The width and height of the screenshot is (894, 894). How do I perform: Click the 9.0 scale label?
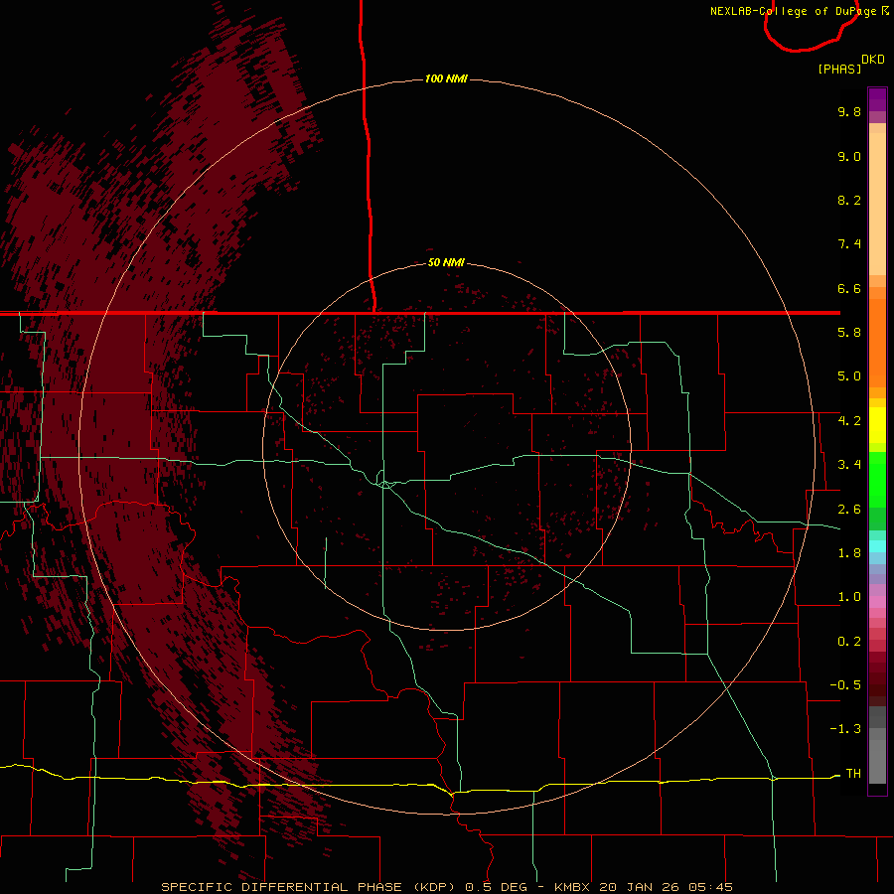pyautogui.click(x=849, y=156)
